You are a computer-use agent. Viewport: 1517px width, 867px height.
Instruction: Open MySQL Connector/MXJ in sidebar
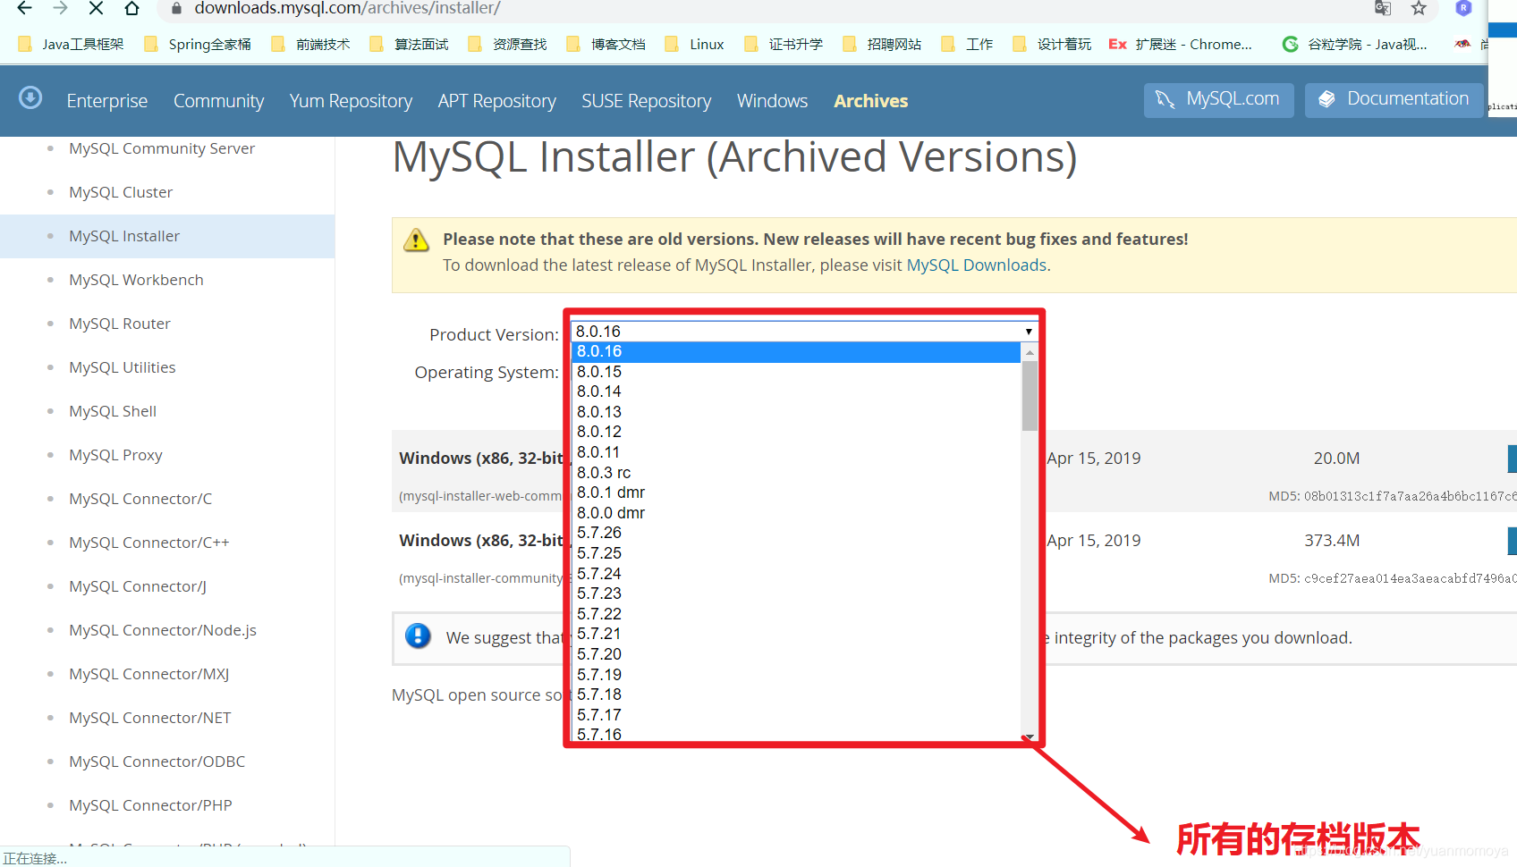tap(149, 674)
